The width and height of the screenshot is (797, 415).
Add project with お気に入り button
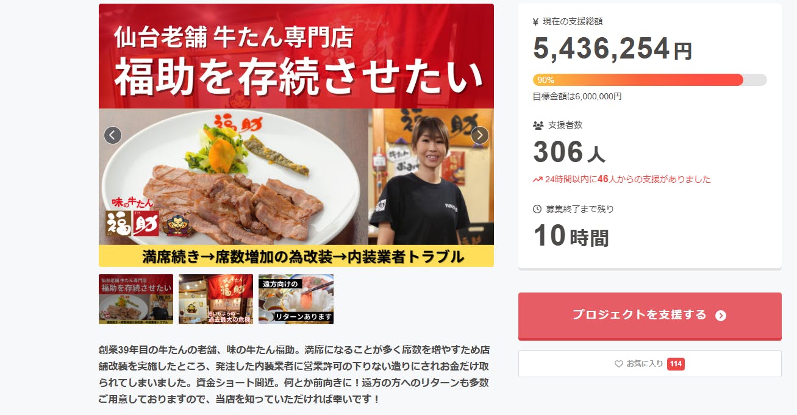(x=649, y=364)
